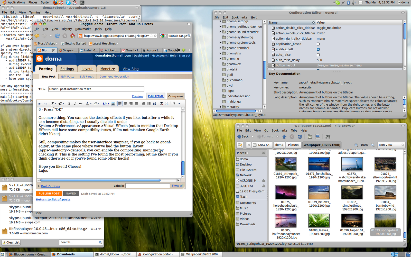411x257 pixels.
Task: Open the History menu in Firefox
Action: click(x=67, y=29)
